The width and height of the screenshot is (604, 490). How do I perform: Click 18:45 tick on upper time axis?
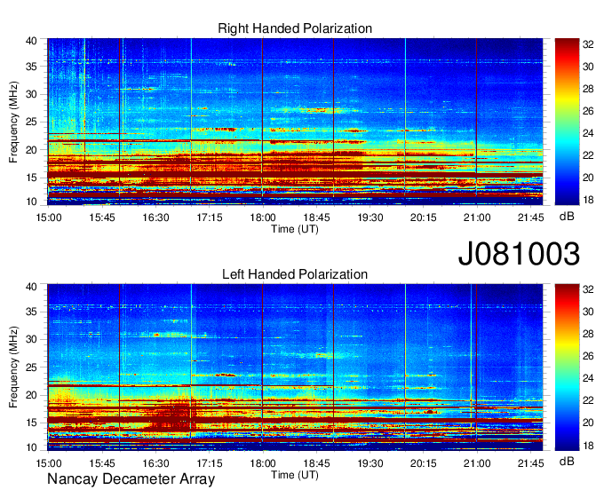[x=316, y=217]
